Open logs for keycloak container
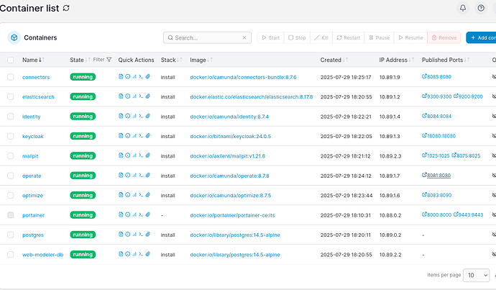496x290 pixels. tap(121, 136)
